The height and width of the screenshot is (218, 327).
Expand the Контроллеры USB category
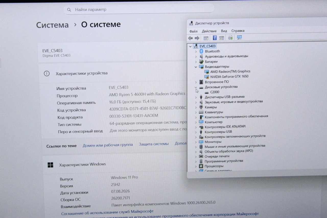coord(196,132)
